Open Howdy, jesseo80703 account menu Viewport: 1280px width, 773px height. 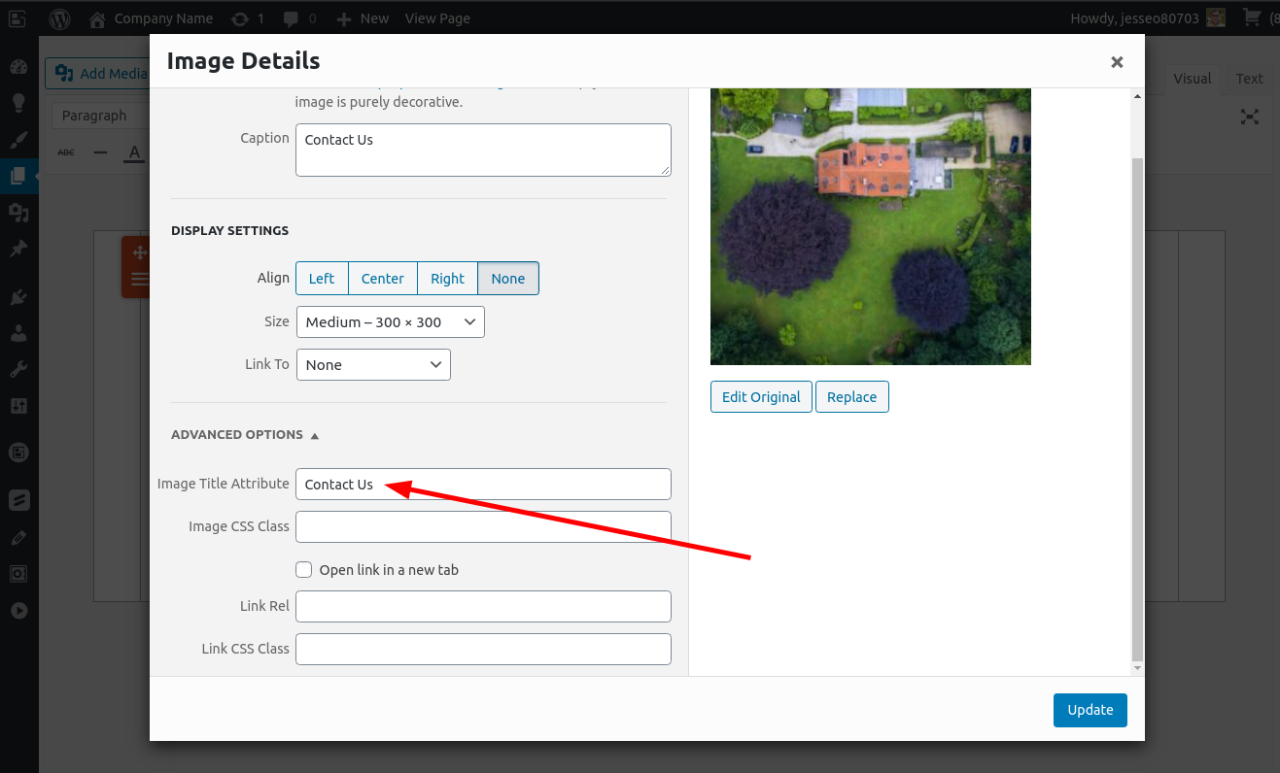point(1148,18)
